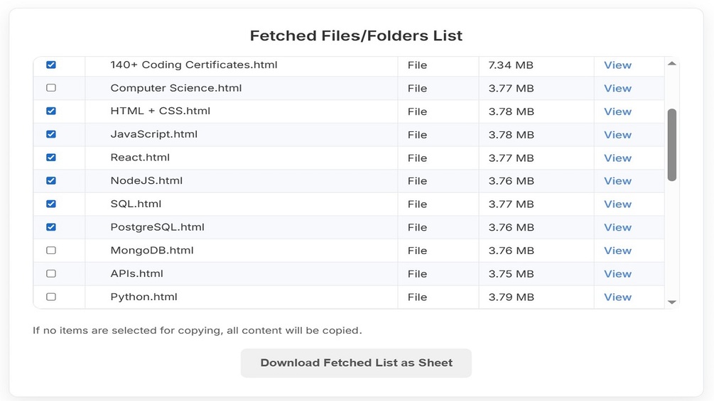
Task: Untick the React.html checkbox
Action: click(51, 158)
